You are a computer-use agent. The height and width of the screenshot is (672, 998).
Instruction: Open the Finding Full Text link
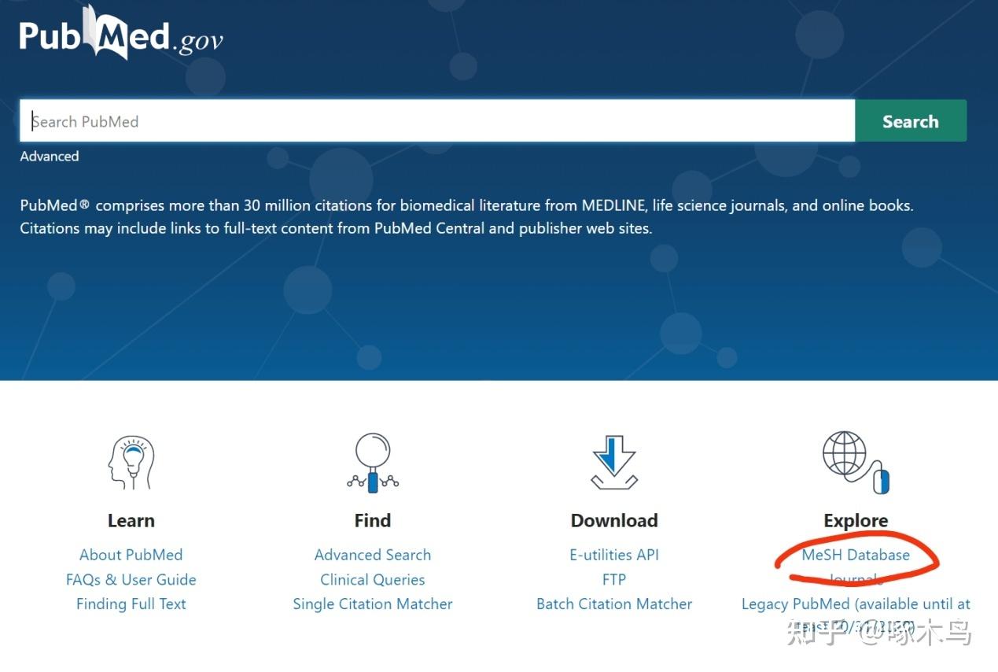pyautogui.click(x=131, y=604)
